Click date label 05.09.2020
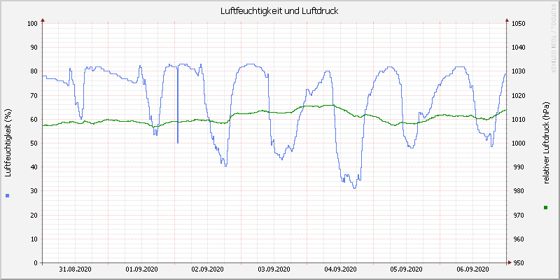560x280 pixels. [x=407, y=269]
